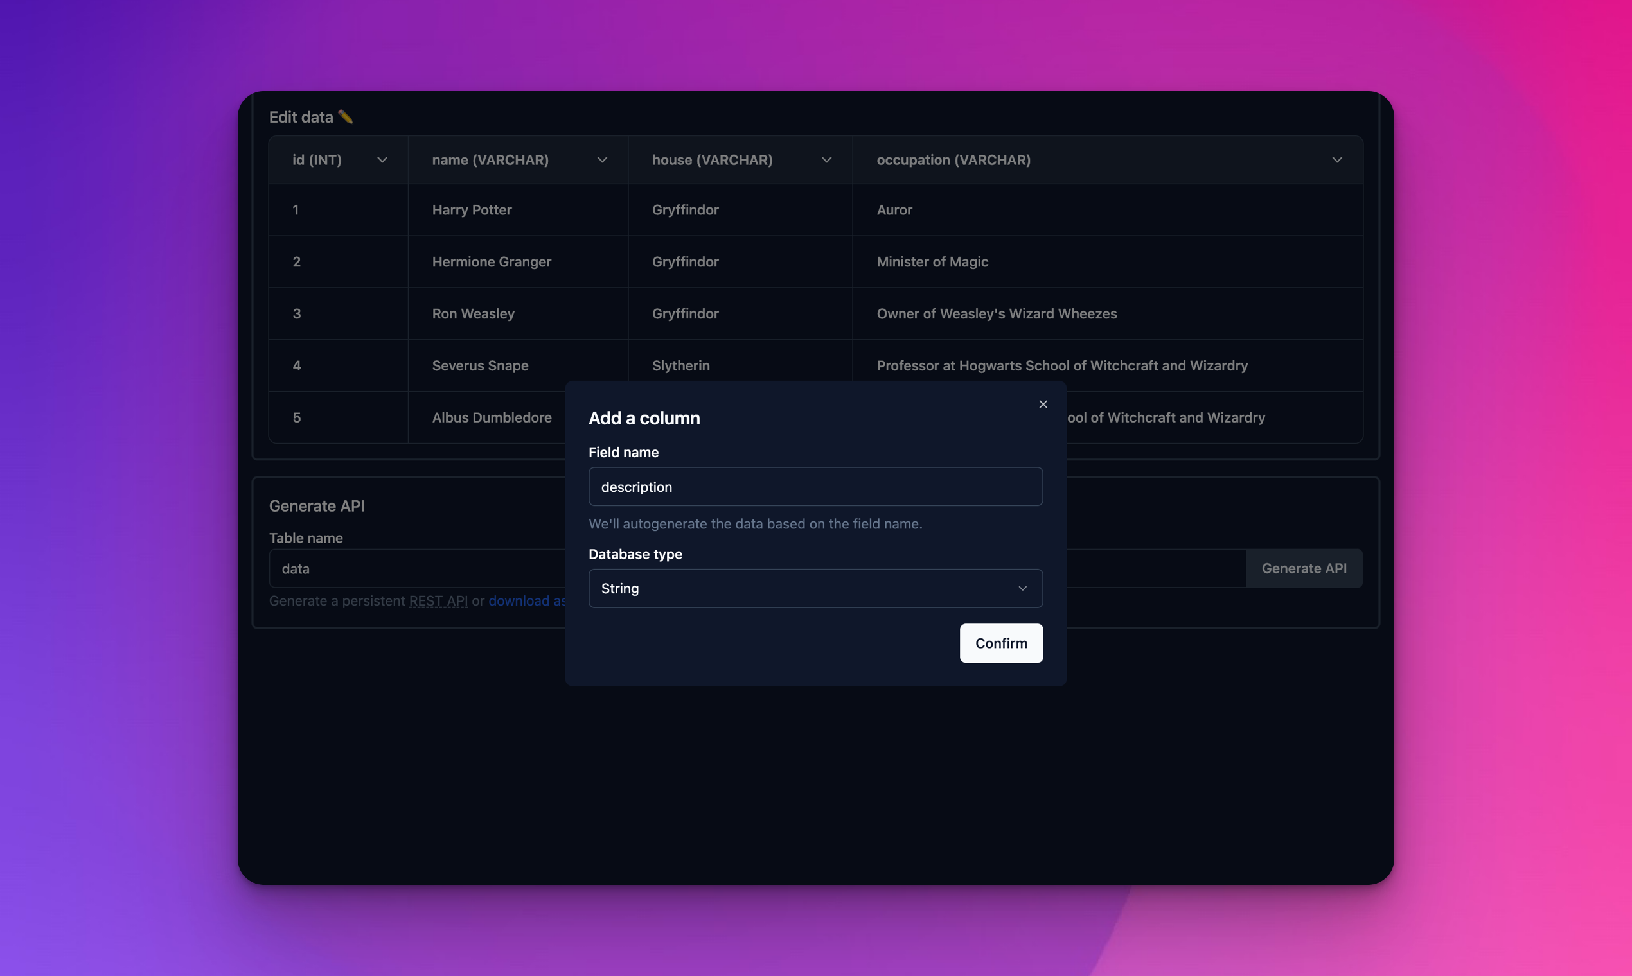Click Harry Potter's Gryffindor house cell
This screenshot has height=976, width=1632.
pyautogui.click(x=740, y=210)
